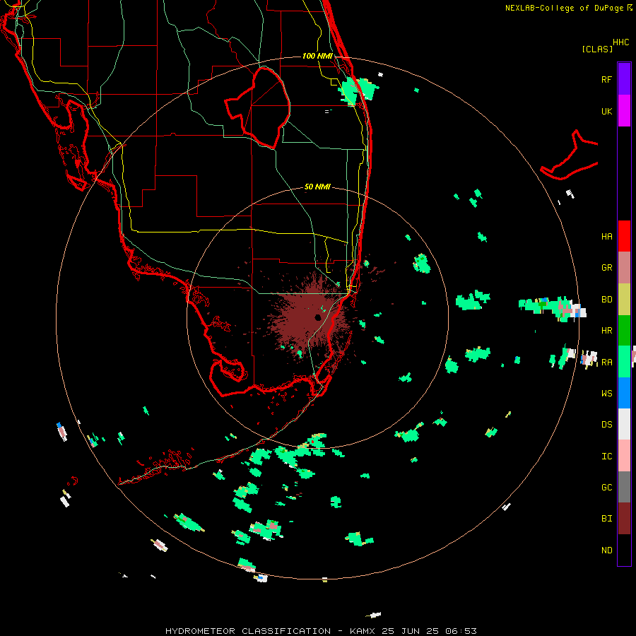Click the black radar site dot at center

tap(318, 317)
